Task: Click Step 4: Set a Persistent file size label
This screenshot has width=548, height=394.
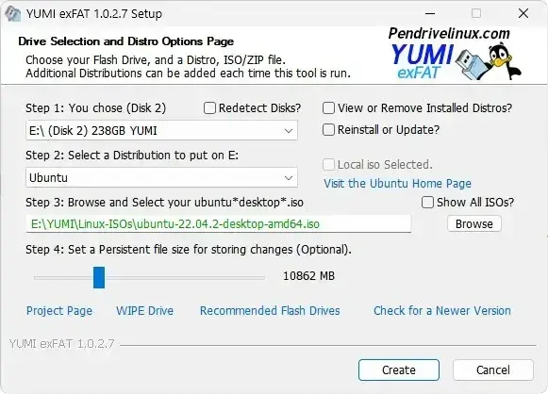Action: pyautogui.click(x=189, y=250)
